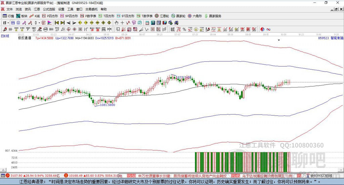344x185 pixels.
Task: Open the 交易委托 menu
Action: [91, 9]
